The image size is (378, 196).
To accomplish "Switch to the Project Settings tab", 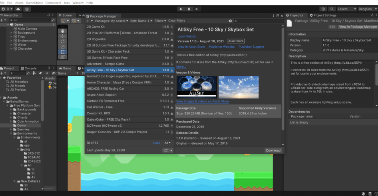I will tap(324, 15).
